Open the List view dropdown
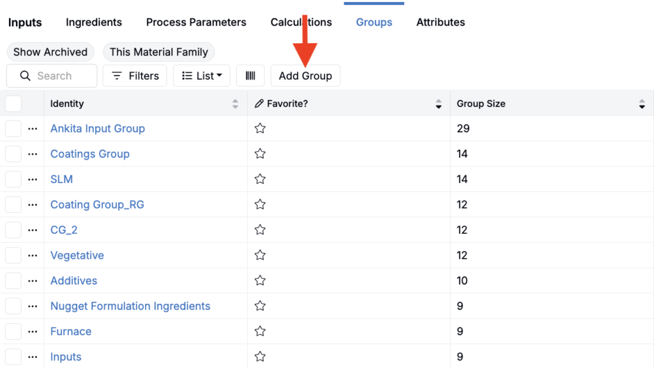 pos(202,76)
